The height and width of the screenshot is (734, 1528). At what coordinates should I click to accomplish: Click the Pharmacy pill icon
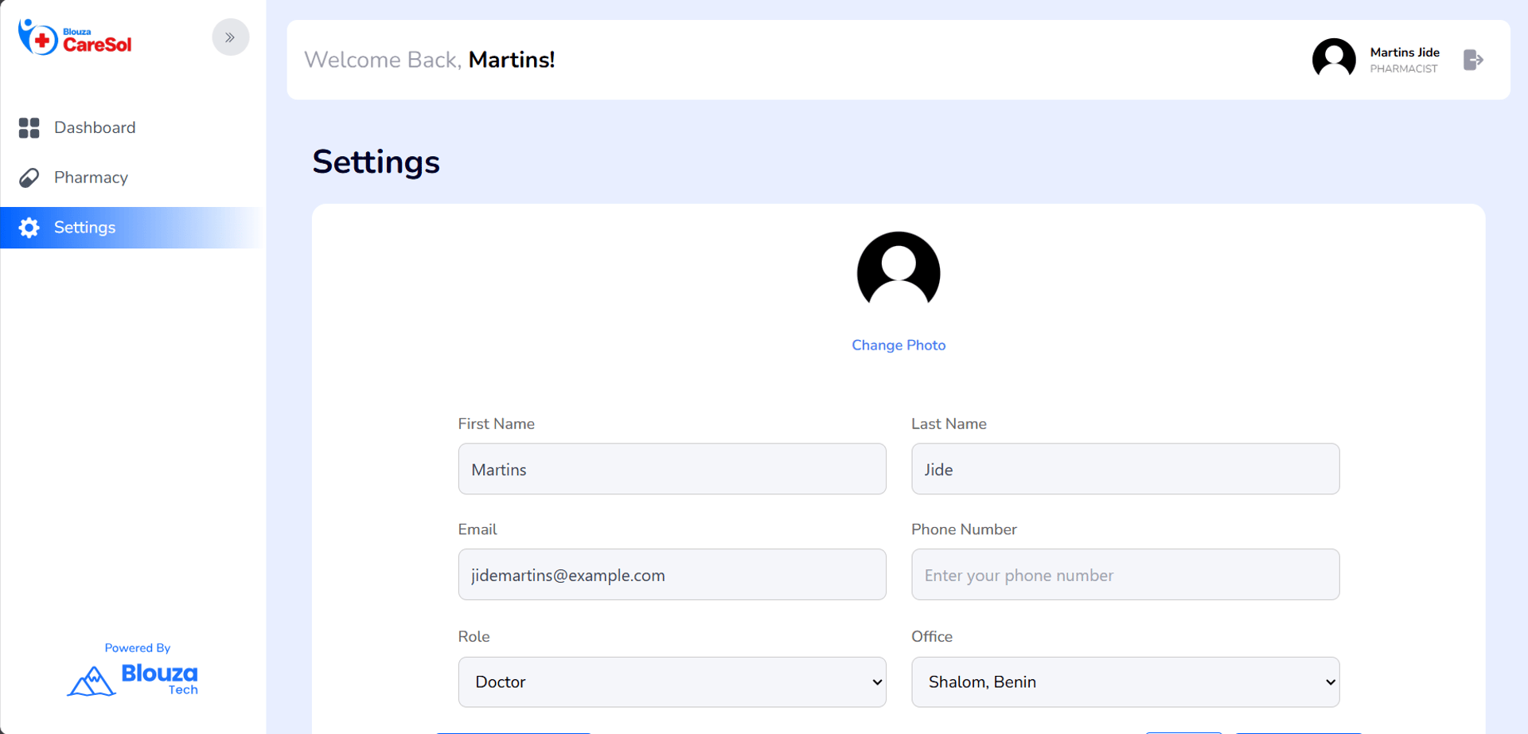29,178
